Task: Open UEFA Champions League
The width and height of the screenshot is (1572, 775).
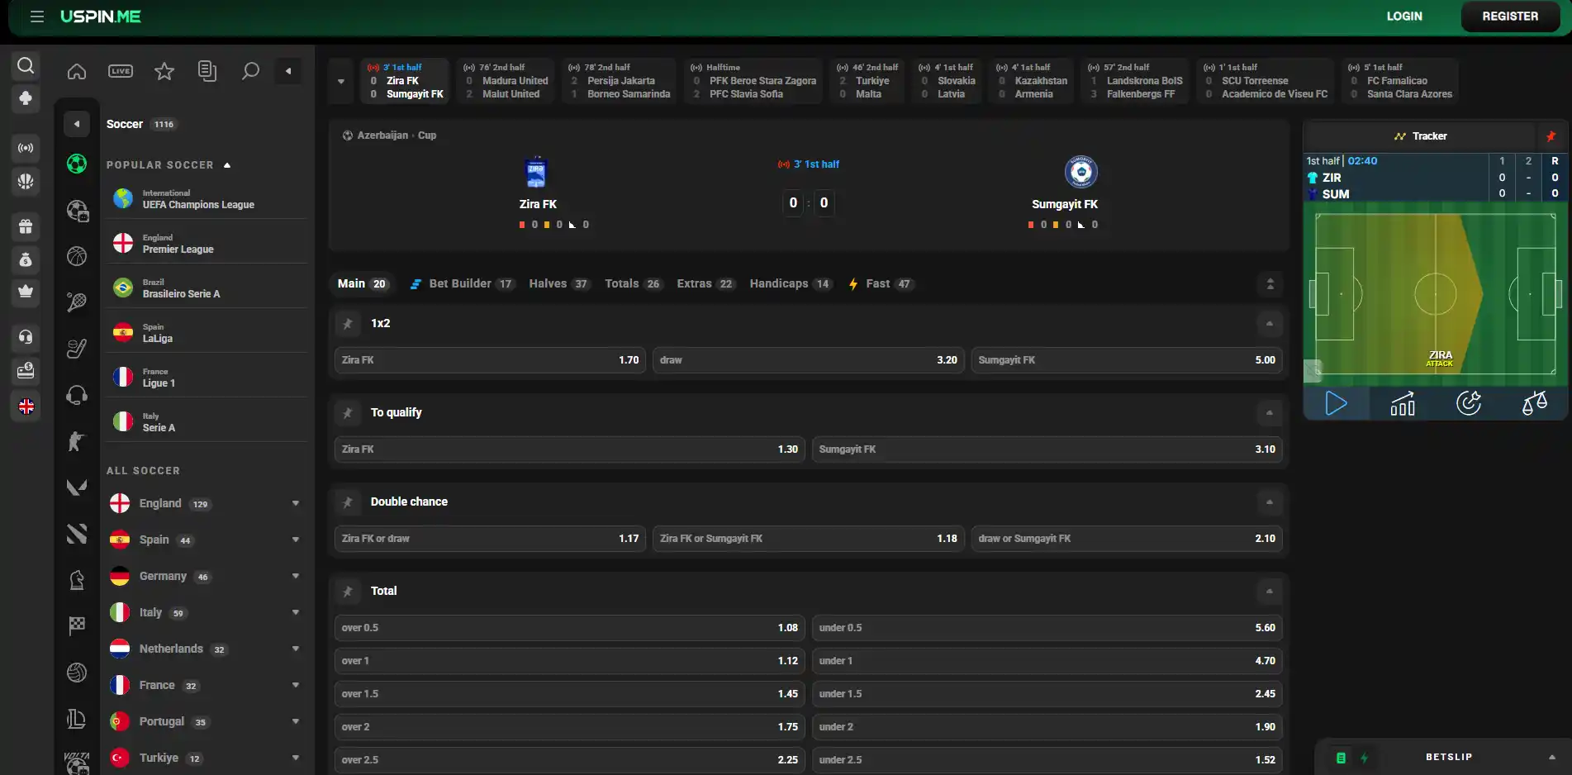Action: click(x=207, y=199)
